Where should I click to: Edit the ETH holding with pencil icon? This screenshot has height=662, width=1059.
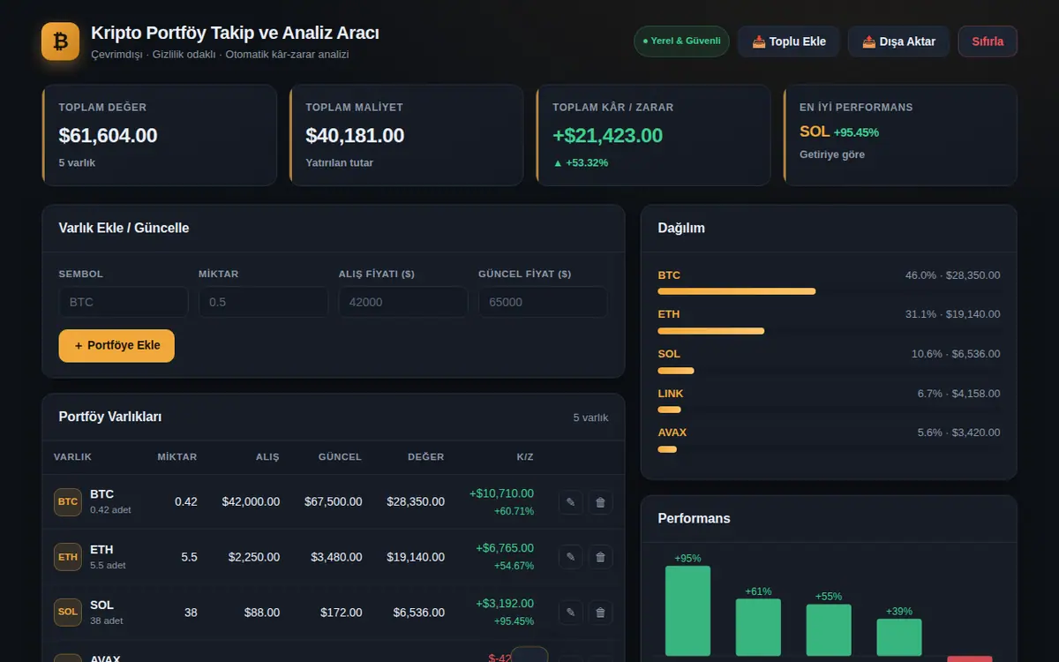point(570,557)
